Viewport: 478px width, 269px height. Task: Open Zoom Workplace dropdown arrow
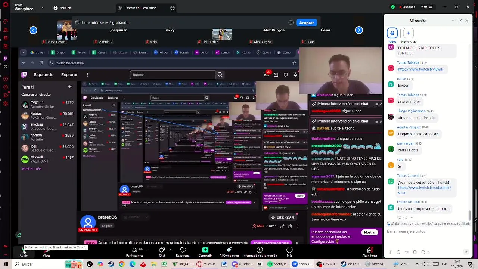42,7
